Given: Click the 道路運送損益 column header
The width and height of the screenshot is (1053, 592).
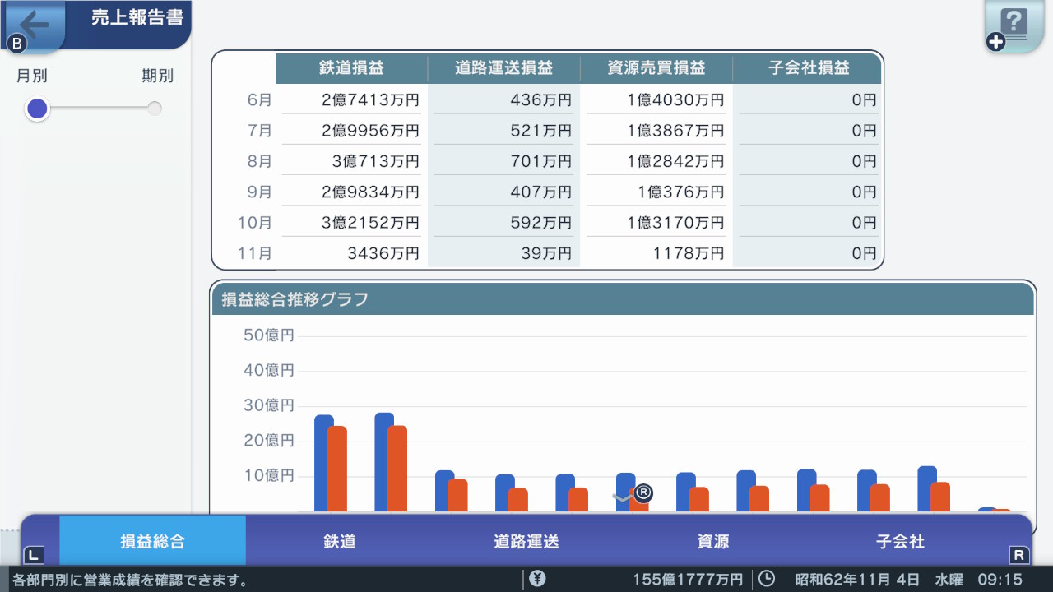Looking at the screenshot, I should coord(504,69).
